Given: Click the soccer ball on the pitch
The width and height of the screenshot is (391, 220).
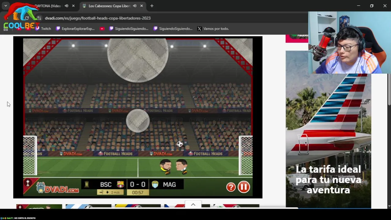Looking at the screenshot, I should click(180, 144).
